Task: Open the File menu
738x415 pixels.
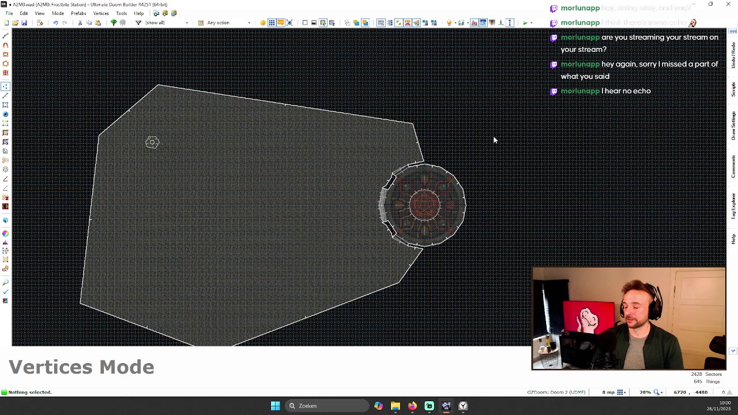Action: [9, 13]
